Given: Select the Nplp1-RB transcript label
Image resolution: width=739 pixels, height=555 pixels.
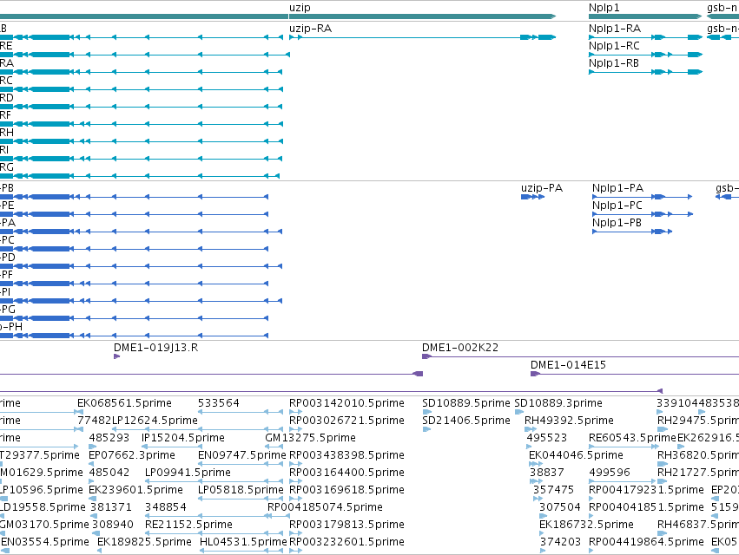Looking at the screenshot, I should click(614, 63).
